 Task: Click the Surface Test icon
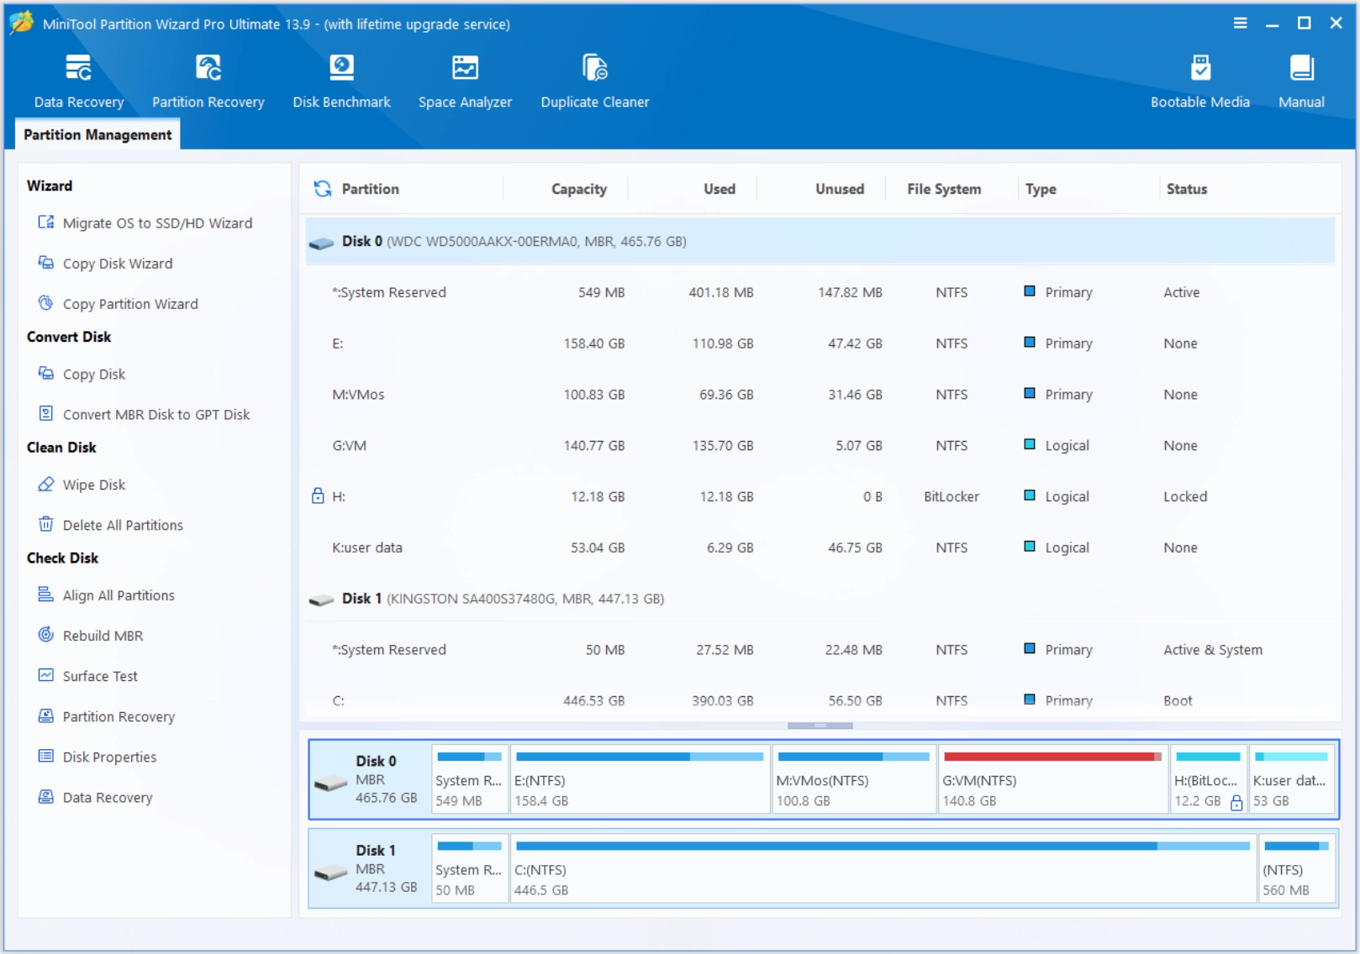click(46, 676)
